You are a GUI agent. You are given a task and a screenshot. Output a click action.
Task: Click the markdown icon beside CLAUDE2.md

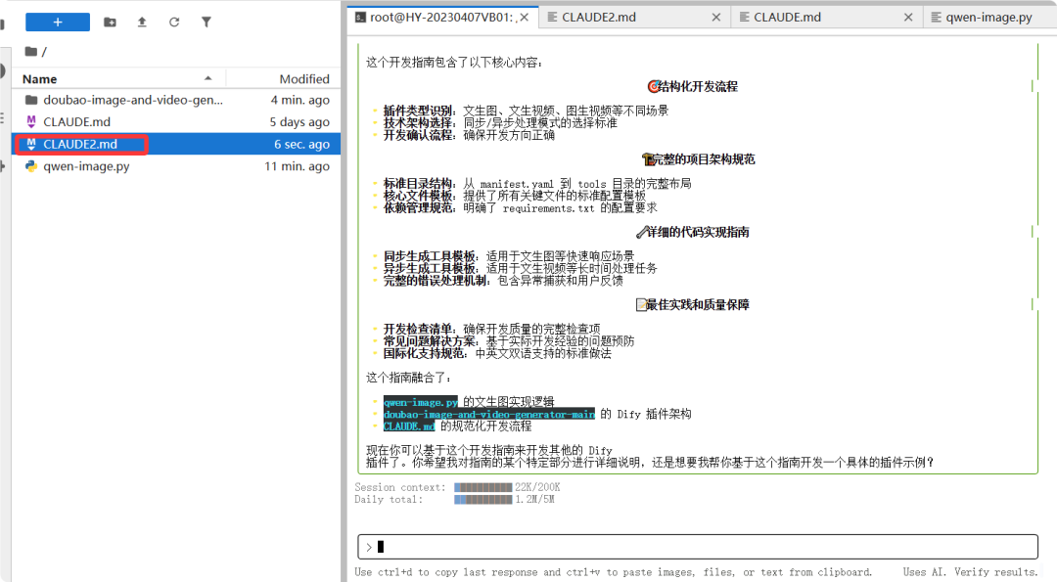pos(31,144)
